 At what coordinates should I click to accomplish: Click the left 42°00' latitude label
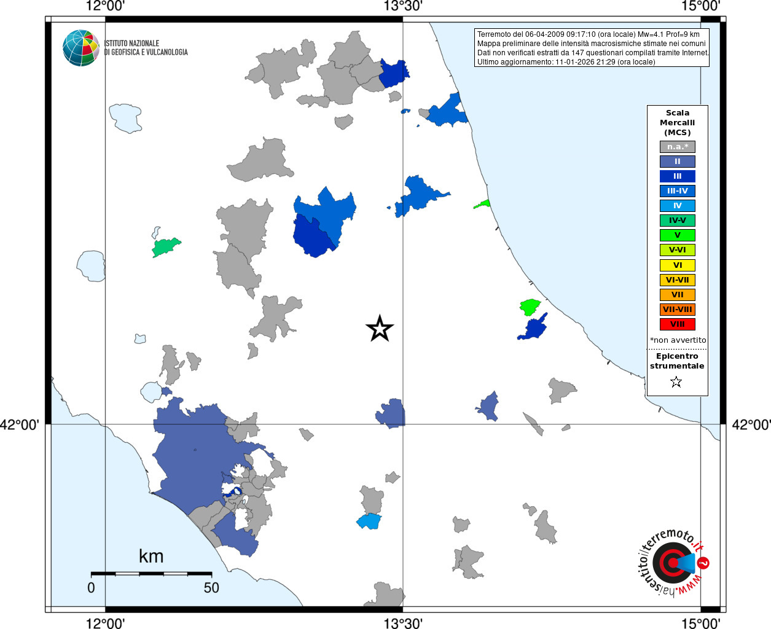pyautogui.click(x=20, y=424)
